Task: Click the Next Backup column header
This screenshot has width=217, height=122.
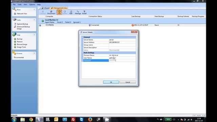Action: point(166,17)
